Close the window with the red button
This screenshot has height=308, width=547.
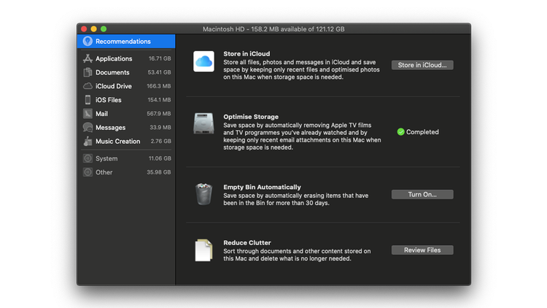coord(84,29)
